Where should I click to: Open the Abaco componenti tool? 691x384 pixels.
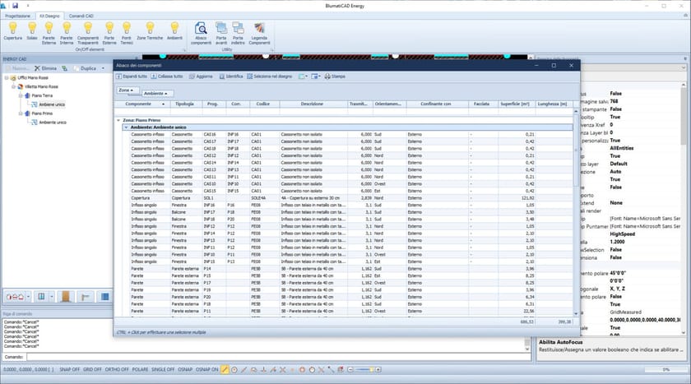pos(201,29)
